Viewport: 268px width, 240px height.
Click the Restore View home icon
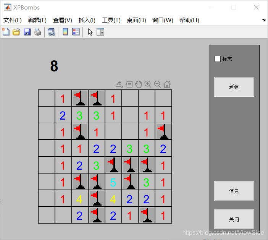[x=167, y=84]
